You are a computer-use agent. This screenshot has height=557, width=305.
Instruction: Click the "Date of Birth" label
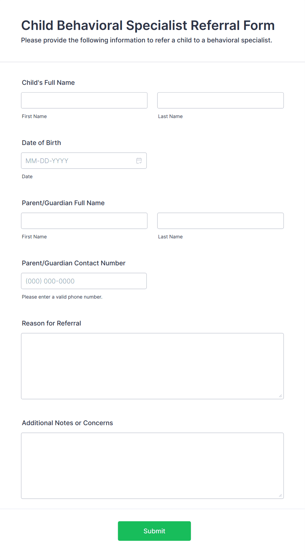point(41,143)
